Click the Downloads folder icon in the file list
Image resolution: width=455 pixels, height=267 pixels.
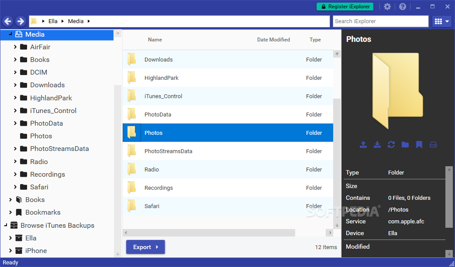pyautogui.click(x=132, y=59)
